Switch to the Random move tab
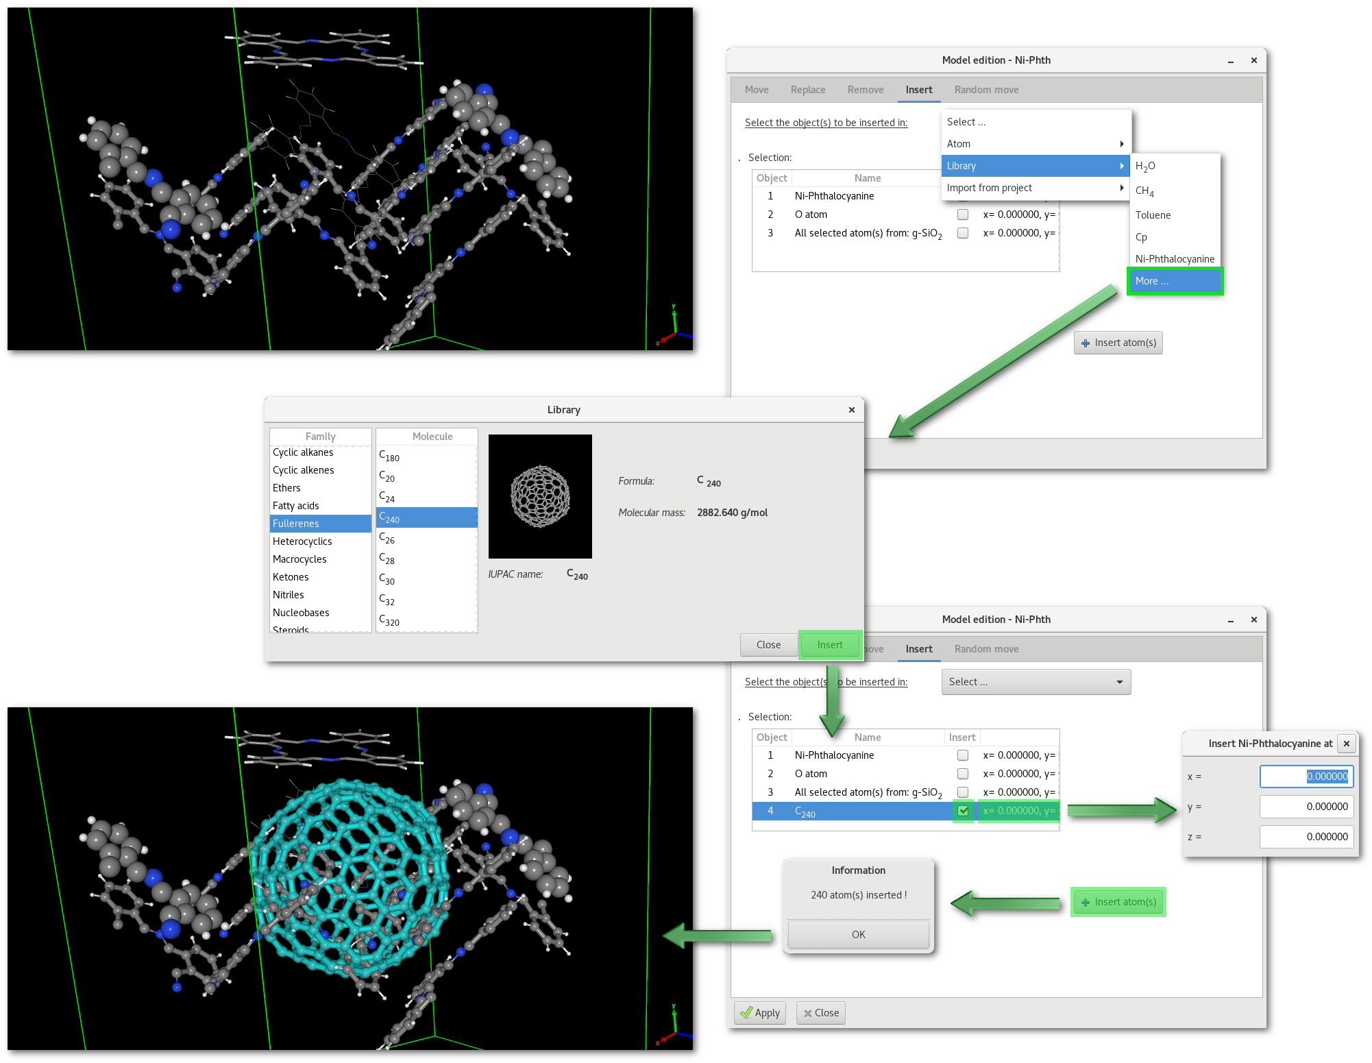This screenshot has height=1063, width=1372. (986, 90)
